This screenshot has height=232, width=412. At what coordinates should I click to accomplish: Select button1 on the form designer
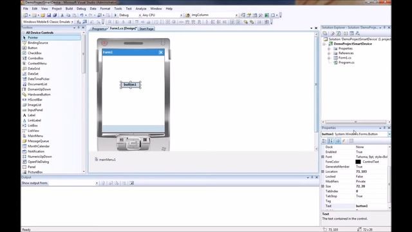pos(130,84)
